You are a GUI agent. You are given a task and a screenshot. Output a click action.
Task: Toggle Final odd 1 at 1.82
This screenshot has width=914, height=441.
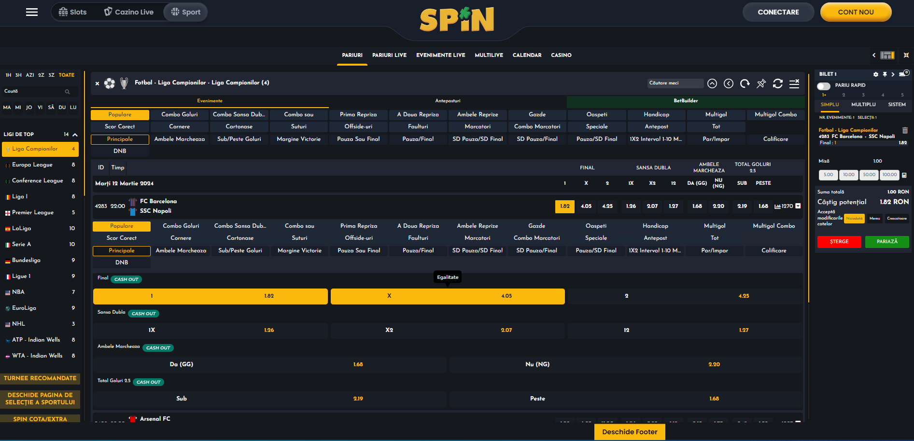(211, 296)
